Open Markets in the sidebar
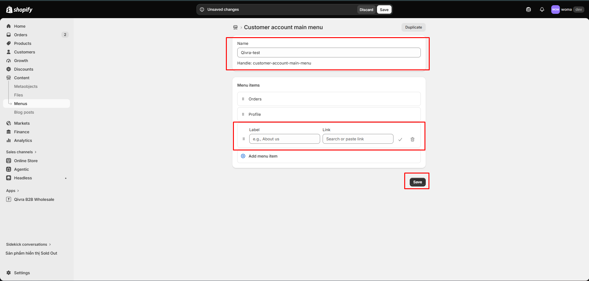Screen dimensions: 589x281 [x=37, y=123]
